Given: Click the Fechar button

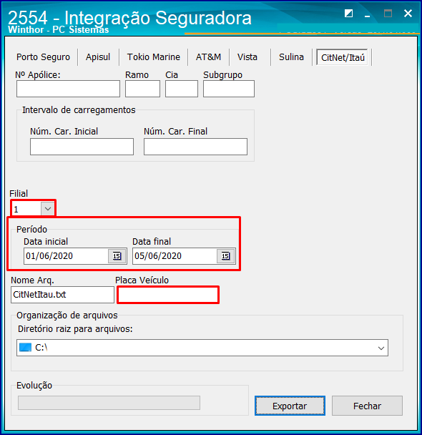Looking at the screenshot, I should coord(367,406).
